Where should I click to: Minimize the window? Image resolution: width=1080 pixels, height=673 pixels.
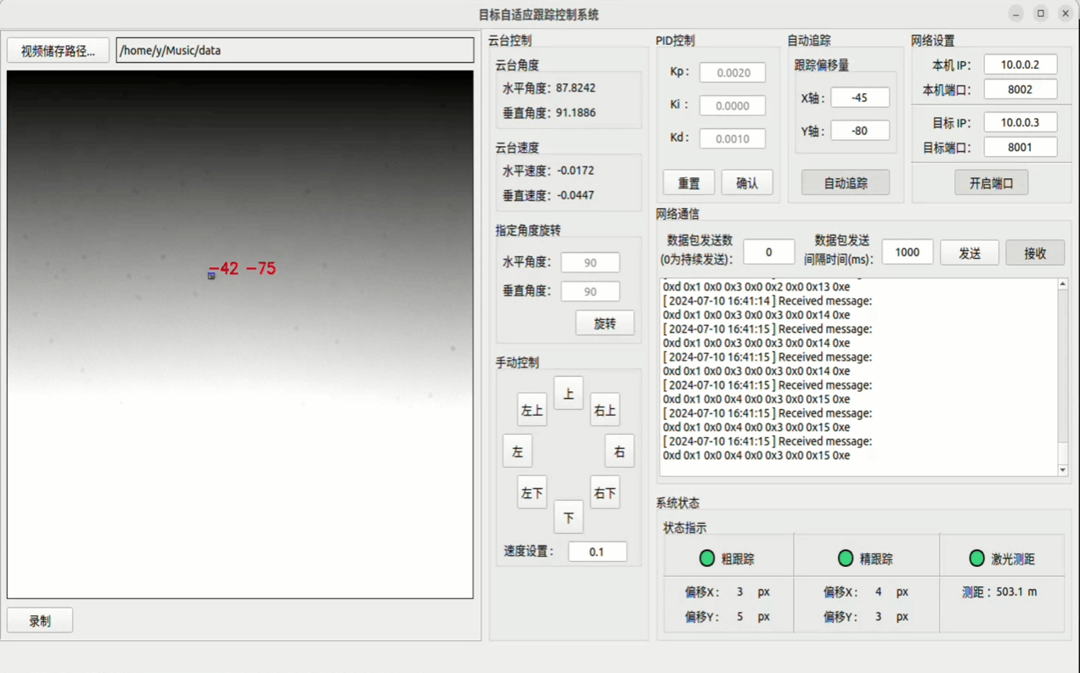[1016, 14]
